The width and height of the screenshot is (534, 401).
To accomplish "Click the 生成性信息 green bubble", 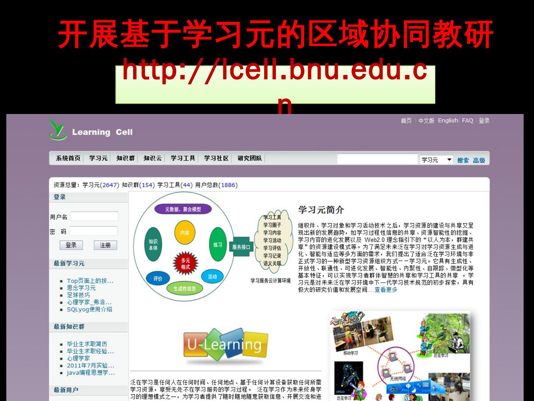I will pos(185,288).
